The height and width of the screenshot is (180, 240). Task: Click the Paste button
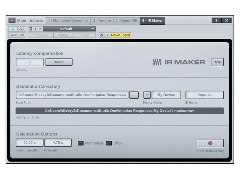[84, 35]
